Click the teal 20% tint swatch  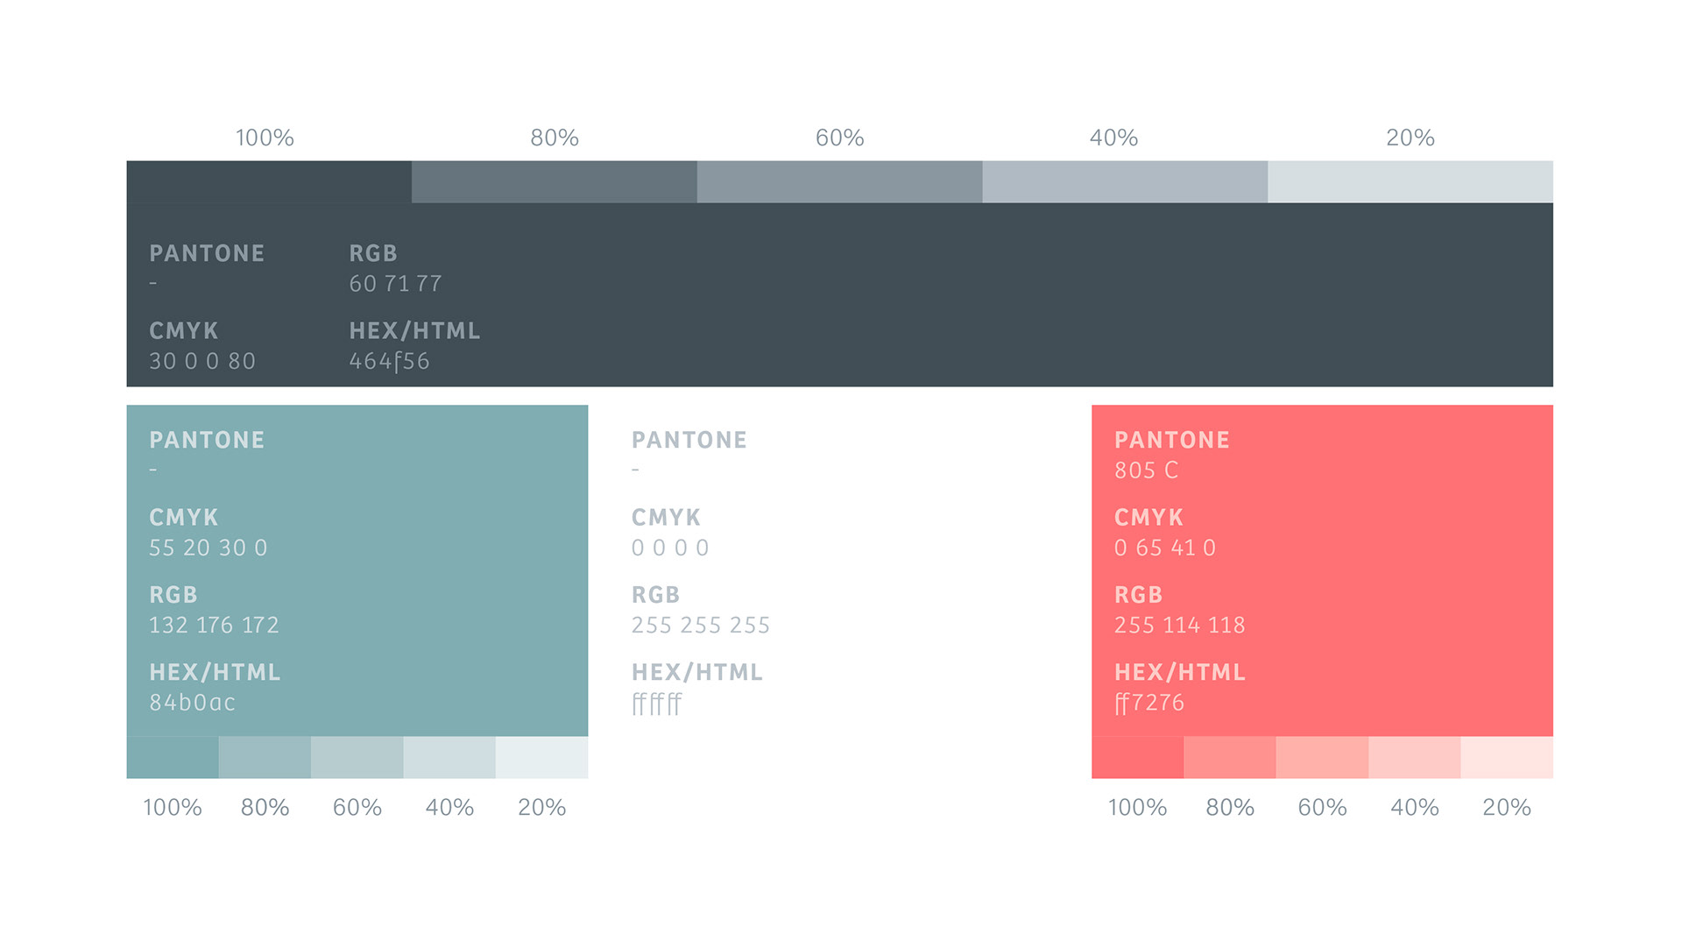point(541,757)
